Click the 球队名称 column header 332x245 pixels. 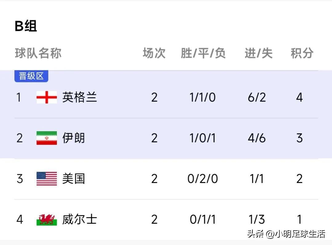click(x=38, y=53)
